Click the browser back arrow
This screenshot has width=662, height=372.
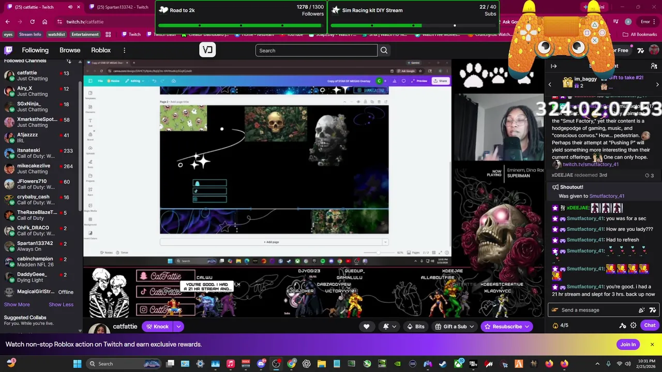(x=7, y=22)
